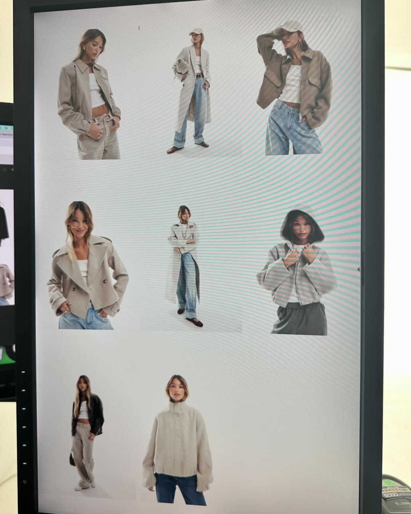Select the brown shacket with cap photo
411x514 pixels.
[x=294, y=88]
